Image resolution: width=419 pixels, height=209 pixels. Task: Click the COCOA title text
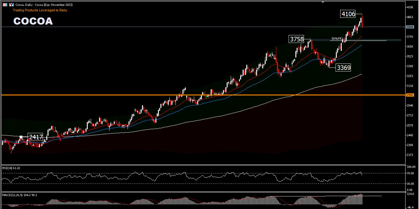(x=33, y=21)
